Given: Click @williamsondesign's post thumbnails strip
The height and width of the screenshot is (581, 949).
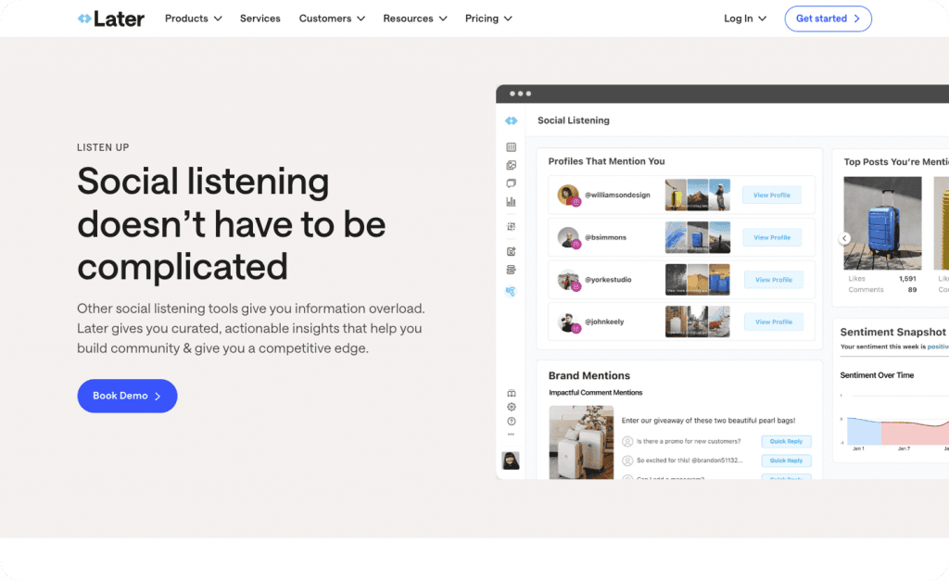Looking at the screenshot, I should coord(697,195).
